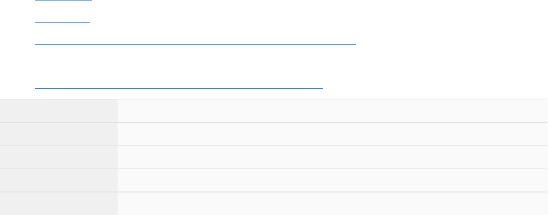Click white margin left of the longest link
This screenshot has height=215, width=548.
point(17,43)
